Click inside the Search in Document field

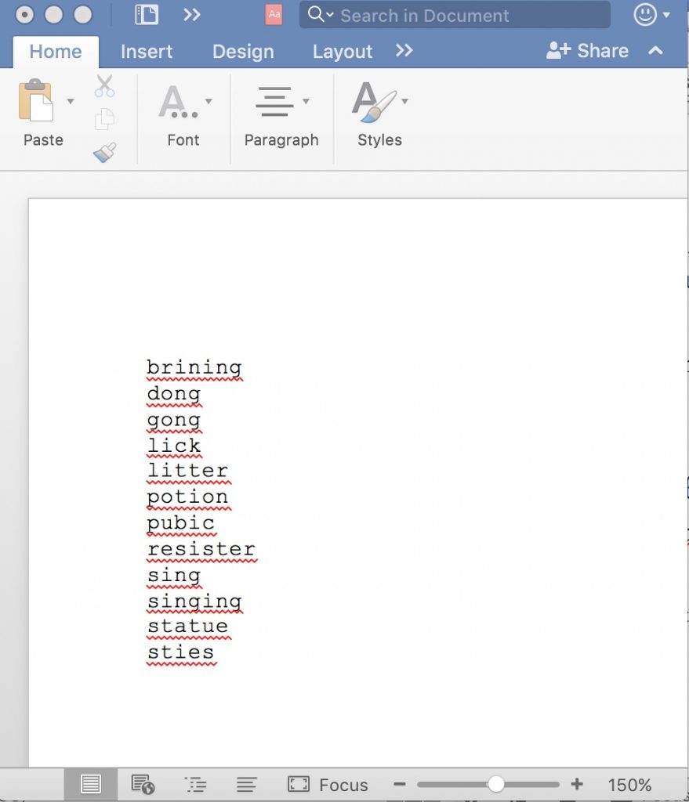(x=455, y=15)
